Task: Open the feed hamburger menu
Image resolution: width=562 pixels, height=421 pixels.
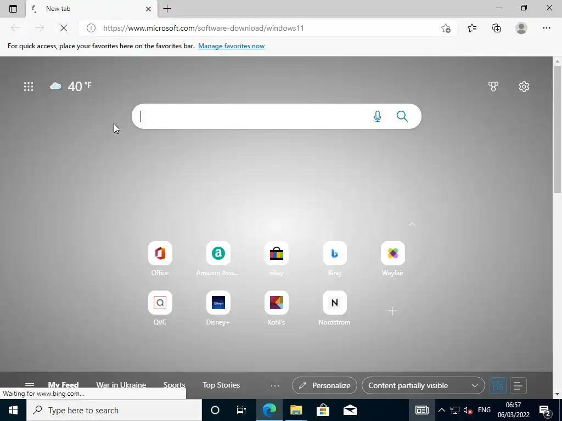Action: (x=30, y=385)
